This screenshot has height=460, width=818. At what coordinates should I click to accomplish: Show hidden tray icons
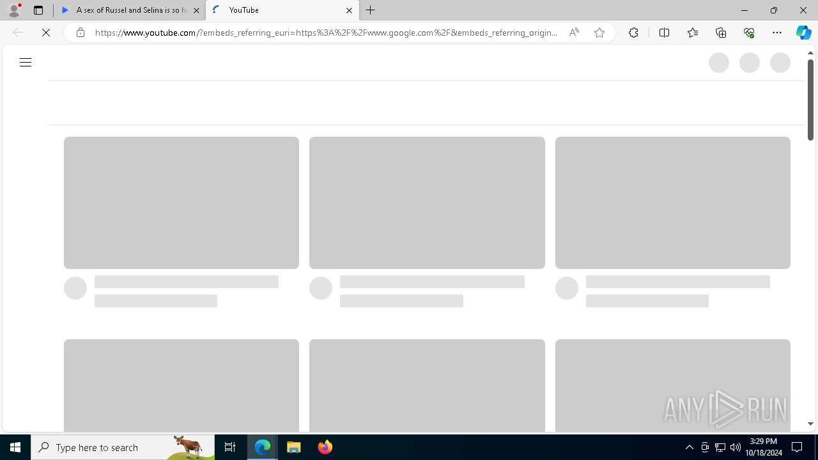click(x=690, y=447)
